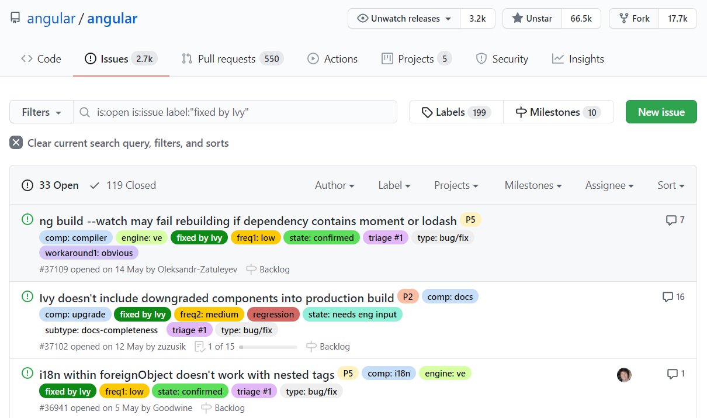Show the 119 Closed issues
Image resolution: width=707 pixels, height=418 pixels.
[x=123, y=185]
